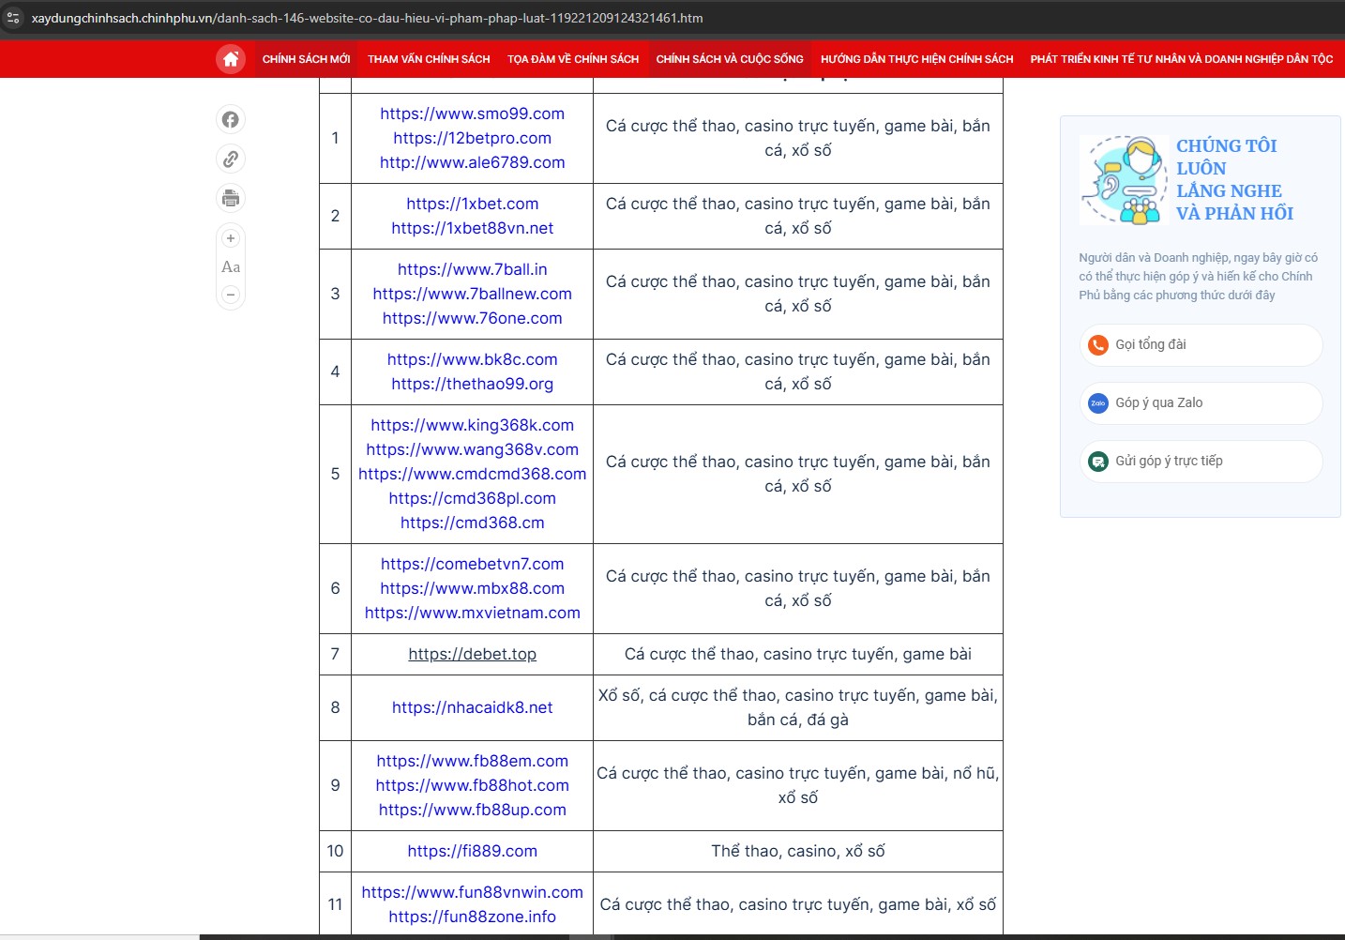This screenshot has height=940, width=1345.
Task: Click the https://nhacaidk8.net link
Action: pyautogui.click(x=472, y=707)
